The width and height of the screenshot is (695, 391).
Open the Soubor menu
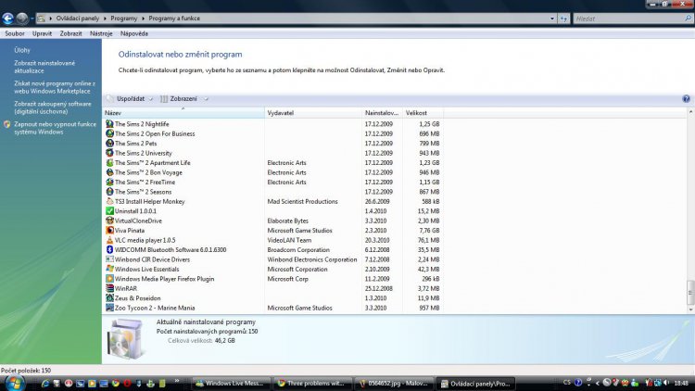click(15, 33)
